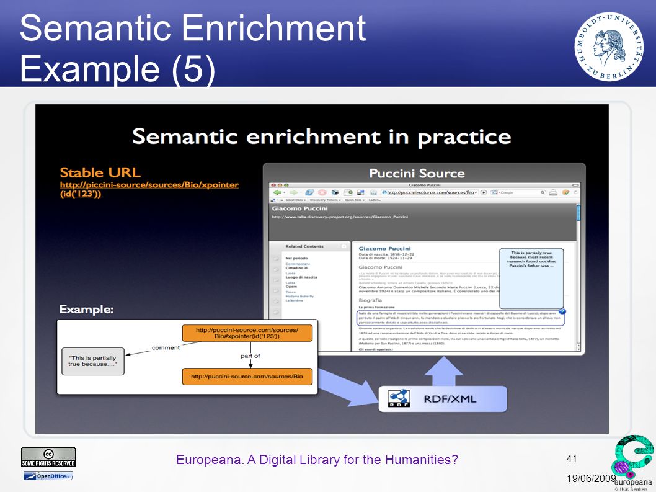Viewport: 656px width, 492px height.
Task: Click footer Europeana. A Digital Library for the Humanities?
Action: (317, 459)
